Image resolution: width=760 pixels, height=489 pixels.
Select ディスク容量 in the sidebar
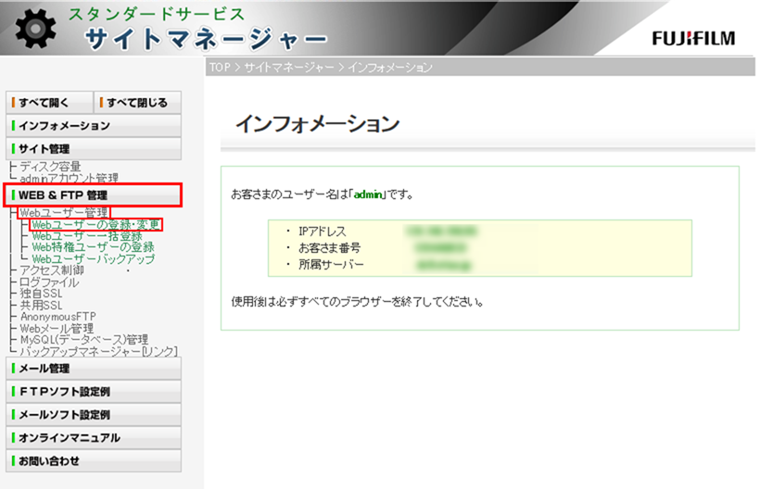coord(50,167)
